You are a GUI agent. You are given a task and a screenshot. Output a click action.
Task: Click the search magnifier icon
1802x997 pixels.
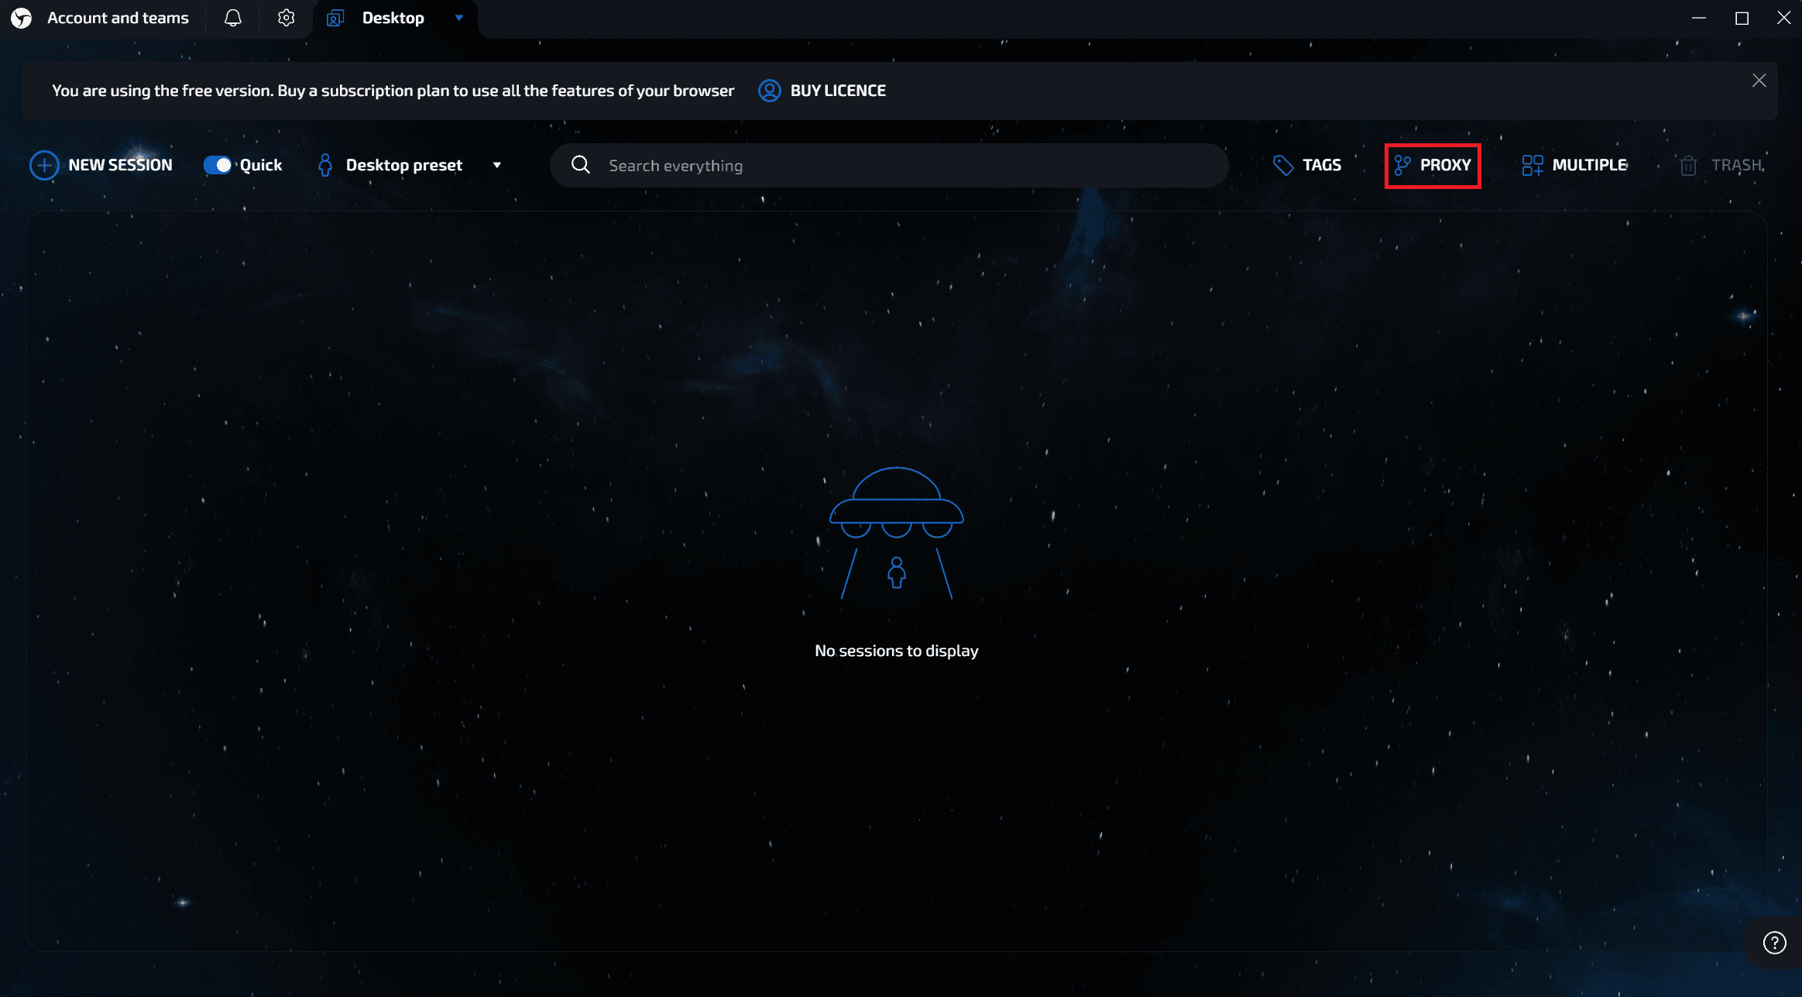coord(581,165)
